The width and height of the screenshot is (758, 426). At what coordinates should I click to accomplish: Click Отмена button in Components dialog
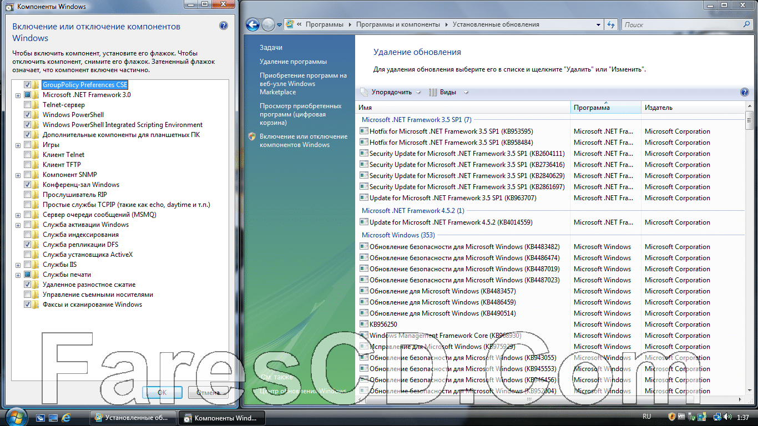click(x=208, y=392)
